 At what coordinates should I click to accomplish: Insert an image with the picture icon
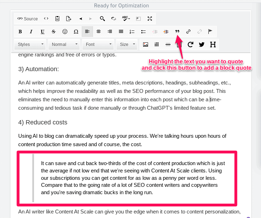[x=146, y=45]
